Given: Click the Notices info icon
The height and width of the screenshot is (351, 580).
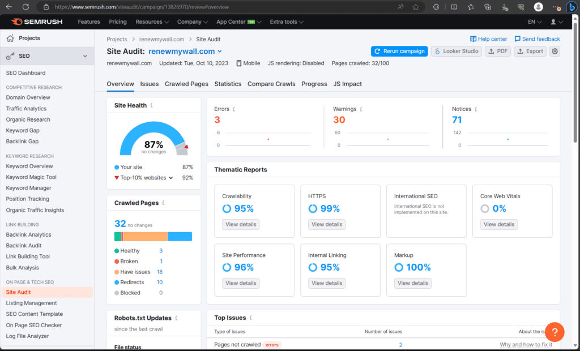Looking at the screenshot, I should pyautogui.click(x=476, y=109).
